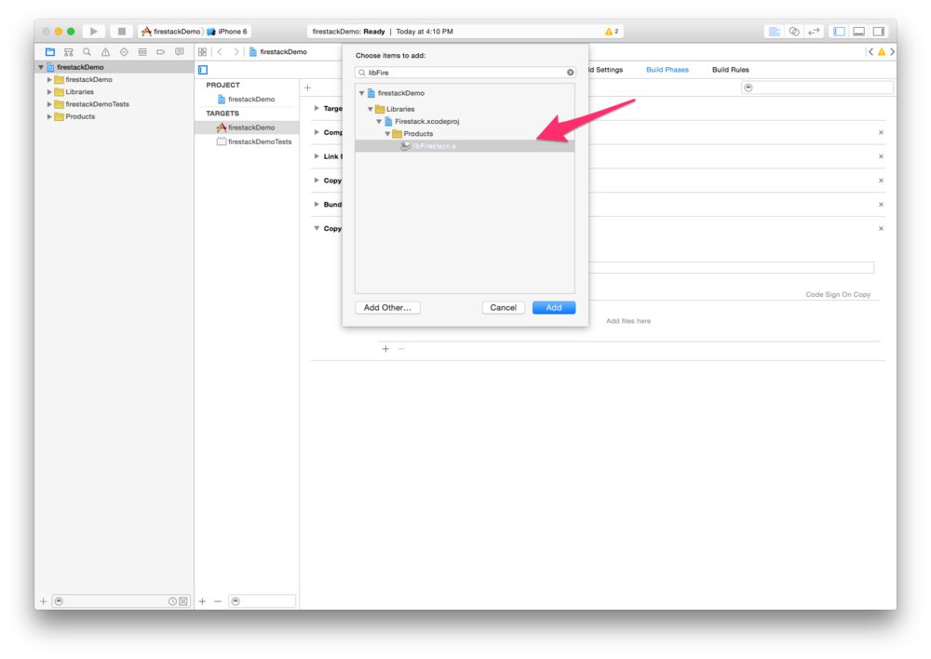This screenshot has height=659, width=931.
Task: Click the jump bar warning triangle icon
Action: pyautogui.click(x=882, y=51)
